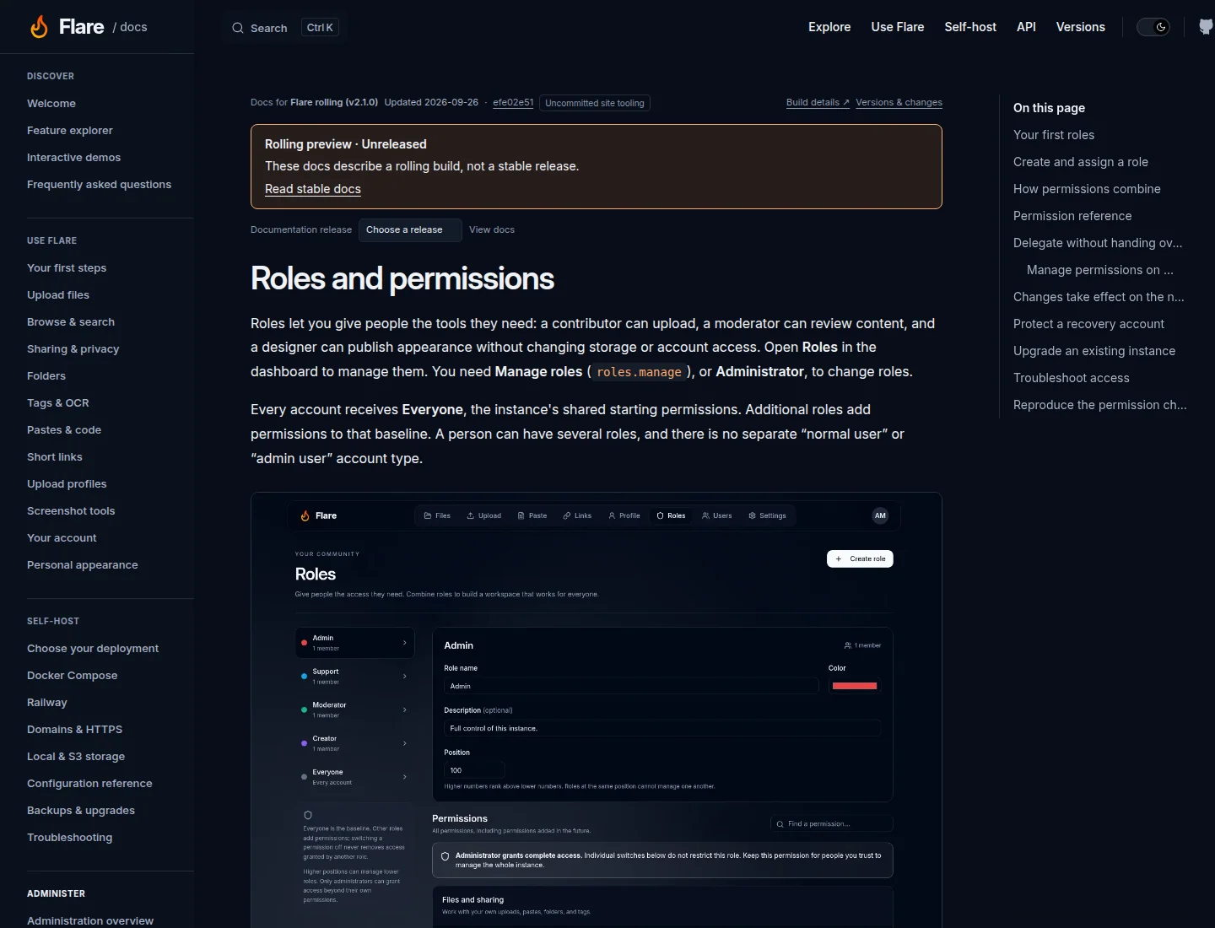Go to Frequently asked questions page
The image size is (1215, 928).
pos(99,185)
